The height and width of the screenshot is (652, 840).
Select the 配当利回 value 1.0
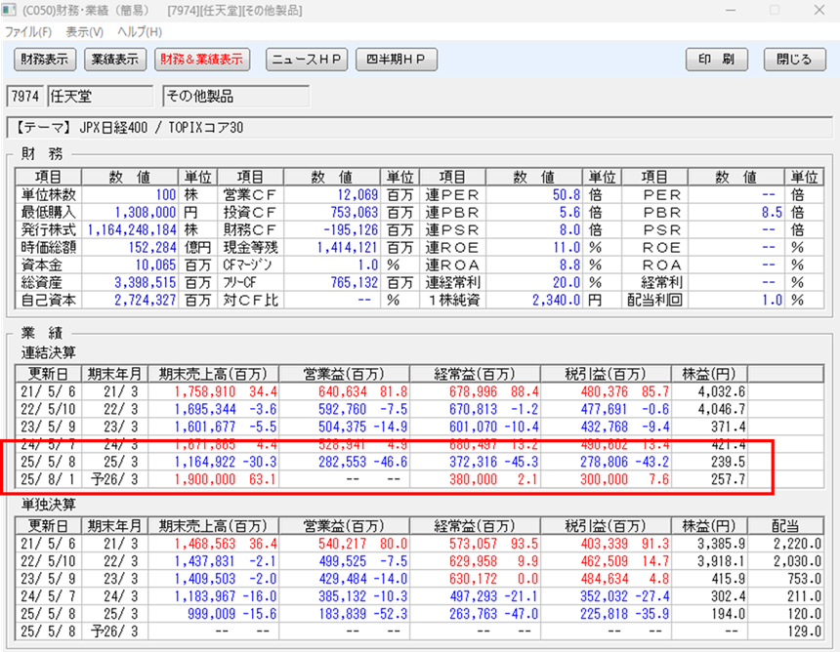coord(772,301)
